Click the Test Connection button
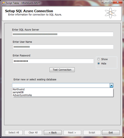The height and width of the screenshot is (138, 124). click(62, 70)
